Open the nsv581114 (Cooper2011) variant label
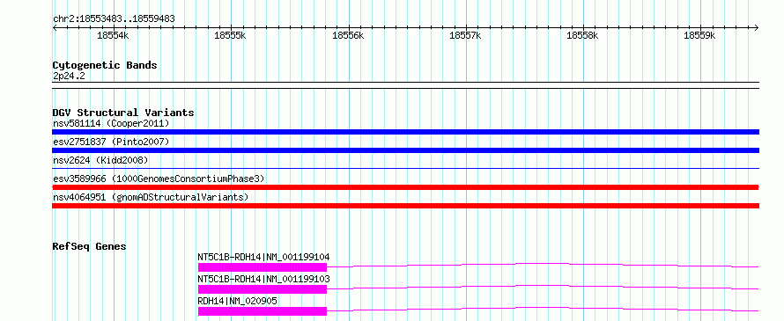The width and height of the screenshot is (784, 321). [111, 123]
